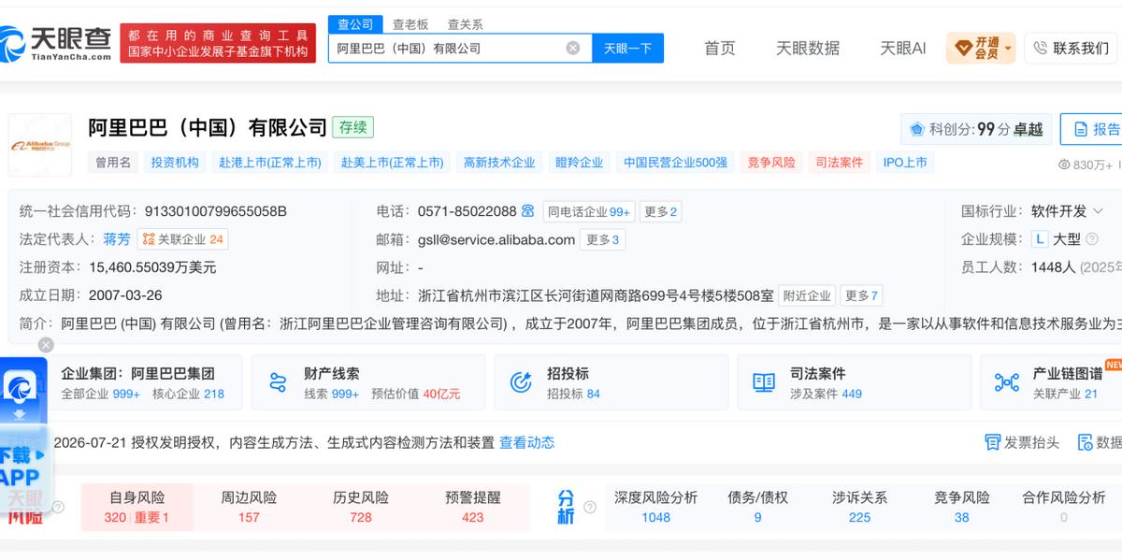Click legal representative 蒋芳 link
1122x560 pixels.
coord(117,239)
